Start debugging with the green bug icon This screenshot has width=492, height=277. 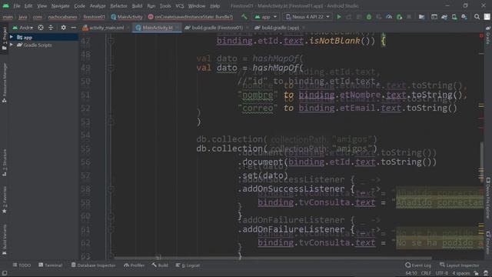tap(369, 17)
